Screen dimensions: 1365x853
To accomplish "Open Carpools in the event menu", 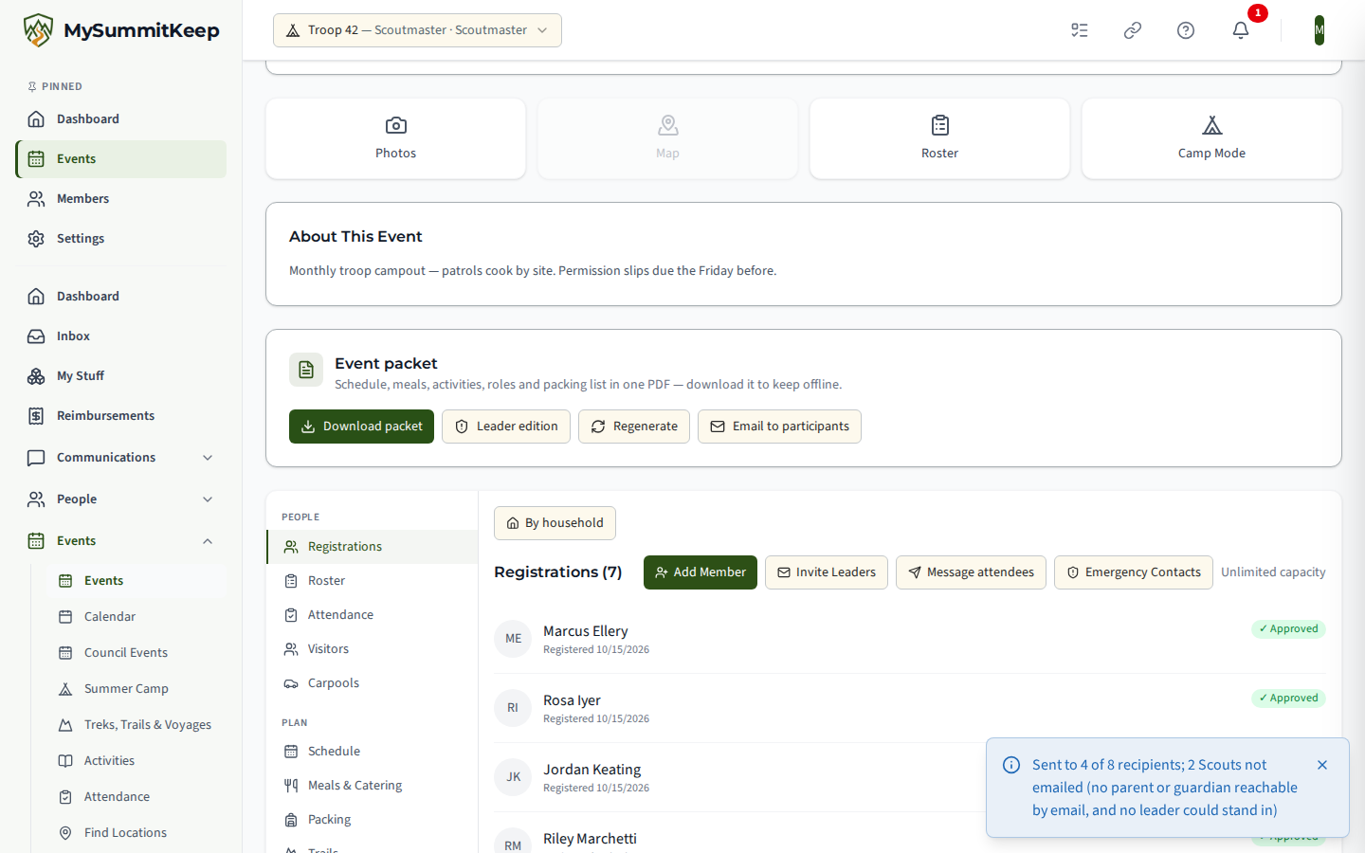I will click(372, 683).
